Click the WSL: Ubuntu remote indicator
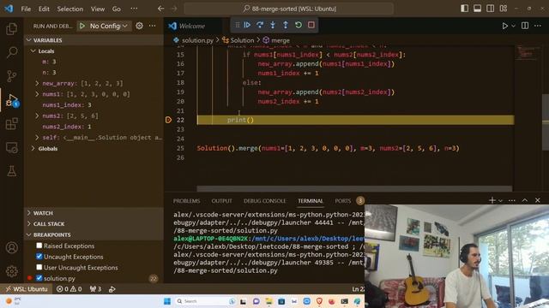 [27, 289]
